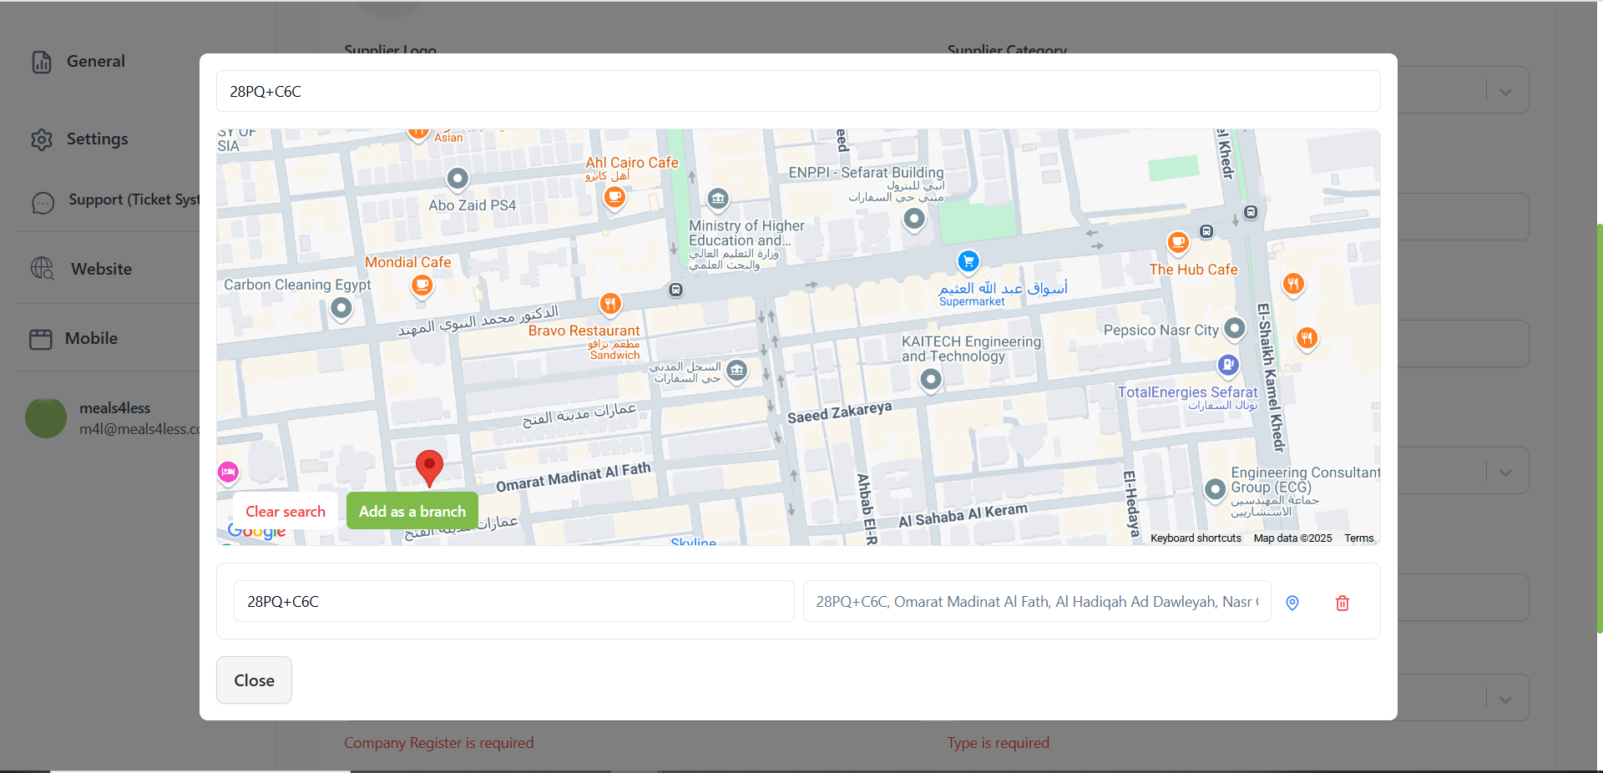
Task: Click the red location pin on the map
Action: point(429,467)
